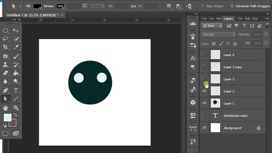The height and width of the screenshot is (153, 272).
Task: Open the Character panel icon
Action: coord(193,58)
